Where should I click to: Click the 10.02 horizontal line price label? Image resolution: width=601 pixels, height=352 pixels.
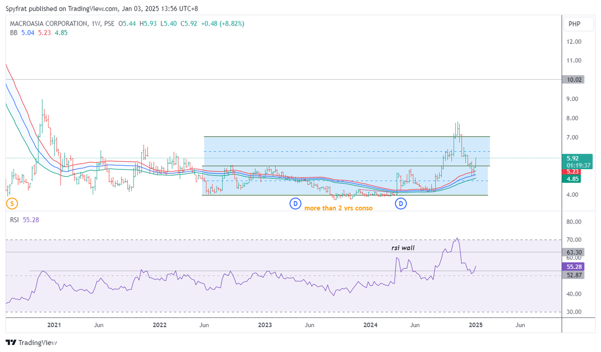tap(574, 79)
